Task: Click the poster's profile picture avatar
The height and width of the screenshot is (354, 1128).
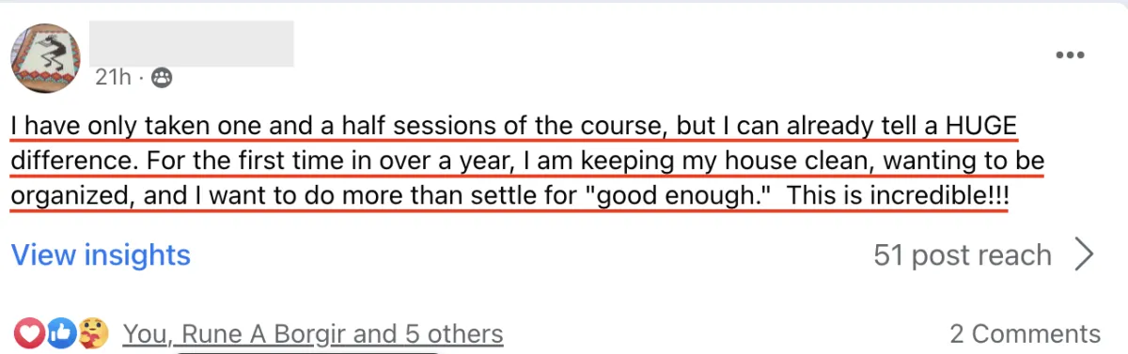Action: point(43,57)
